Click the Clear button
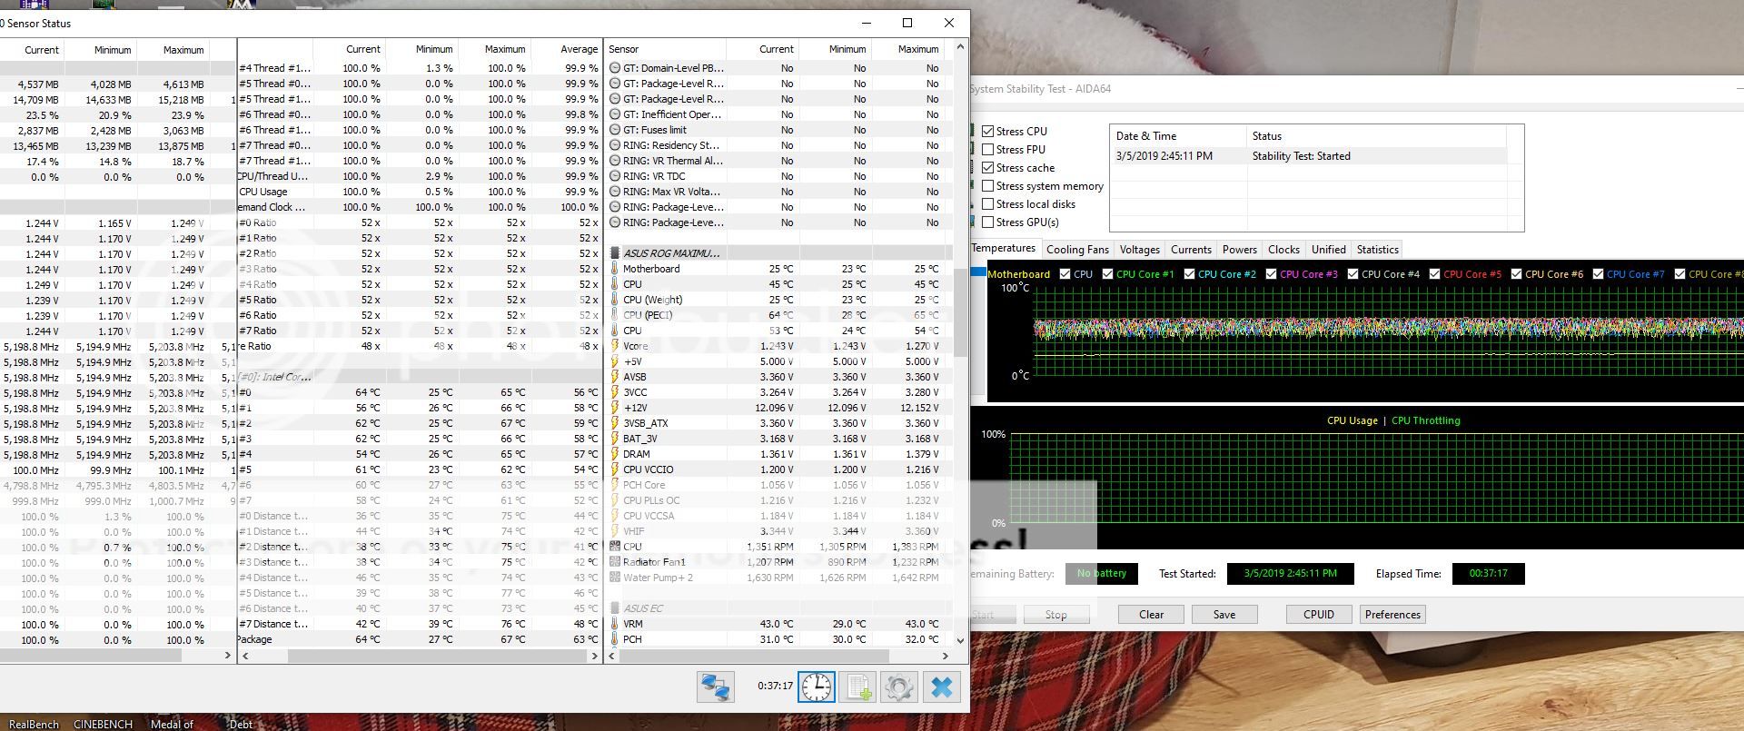1744x731 pixels. (x=1151, y=615)
